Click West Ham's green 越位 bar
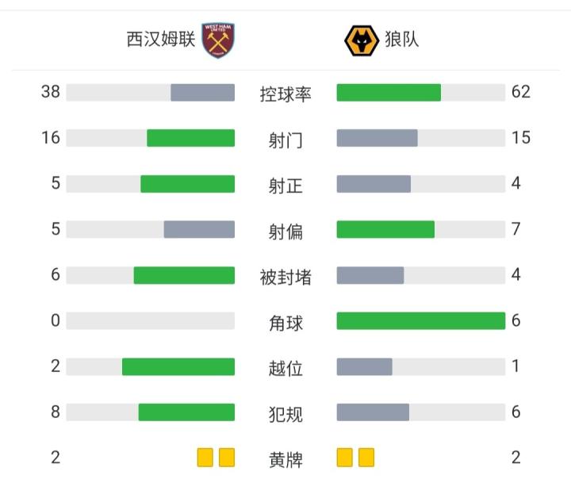571x483 pixels. (178, 367)
